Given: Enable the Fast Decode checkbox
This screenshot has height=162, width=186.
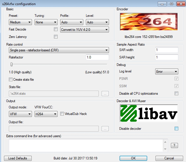Looking at the screenshot, I should (x=56, y=29).
